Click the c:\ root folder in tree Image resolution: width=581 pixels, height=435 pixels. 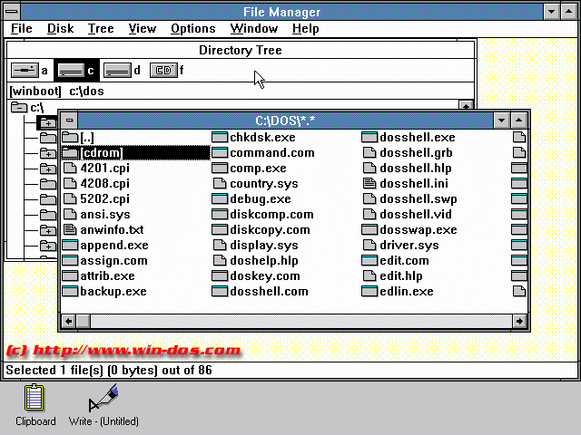pyautogui.click(x=27, y=107)
